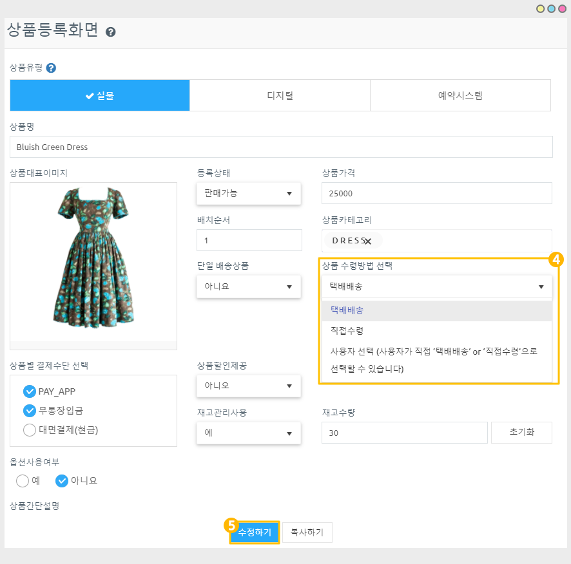Click the 수정하기 button
The image size is (571, 564).
click(x=255, y=532)
